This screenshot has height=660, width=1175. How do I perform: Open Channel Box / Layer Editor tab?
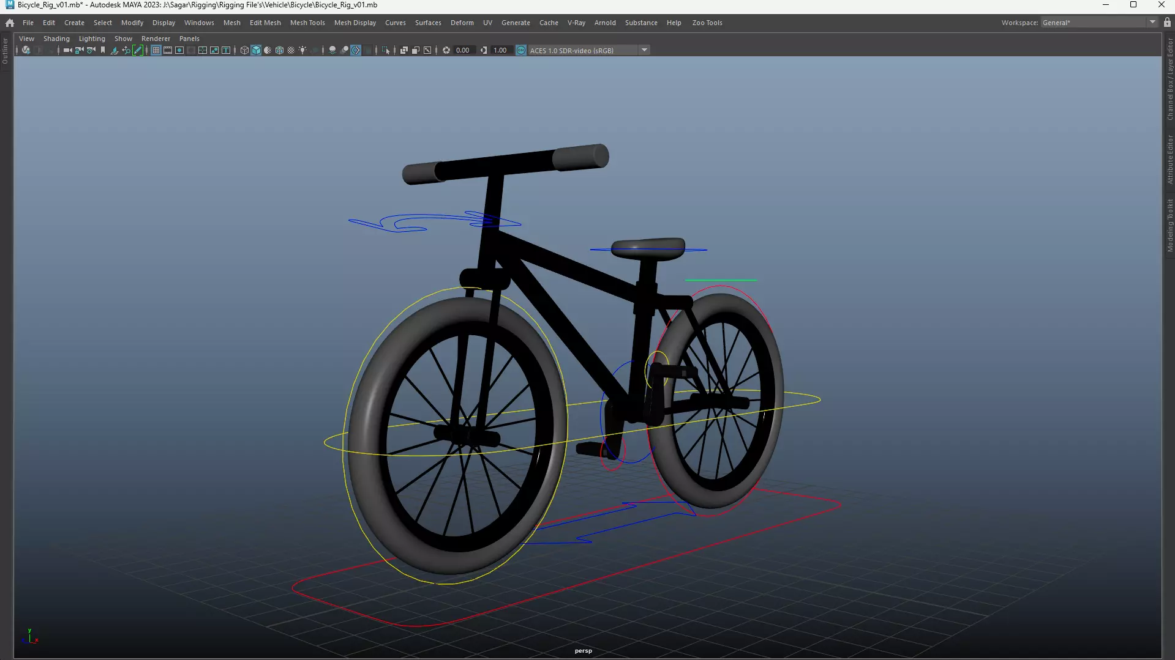(1169, 78)
